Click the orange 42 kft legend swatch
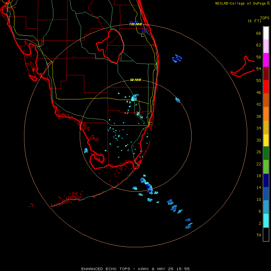Image resolution: width=271 pixels, height=271 pixels. (x=266, y=114)
